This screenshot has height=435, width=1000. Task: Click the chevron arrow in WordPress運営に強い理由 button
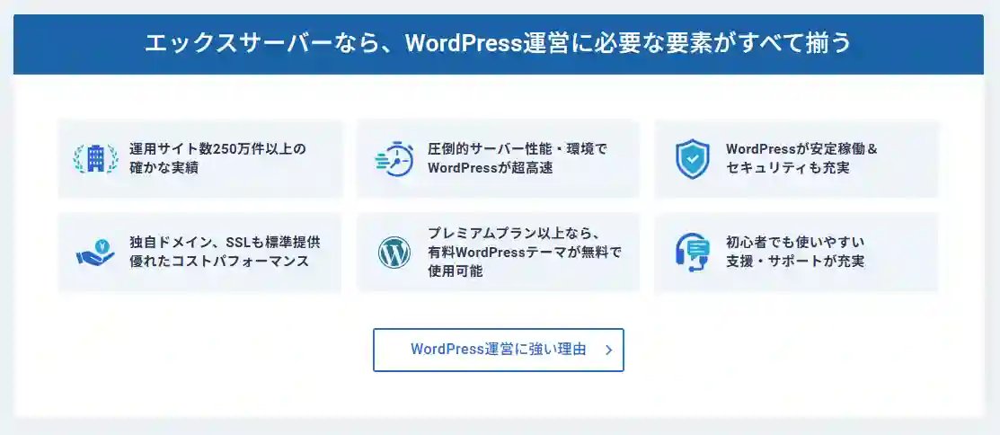608,350
